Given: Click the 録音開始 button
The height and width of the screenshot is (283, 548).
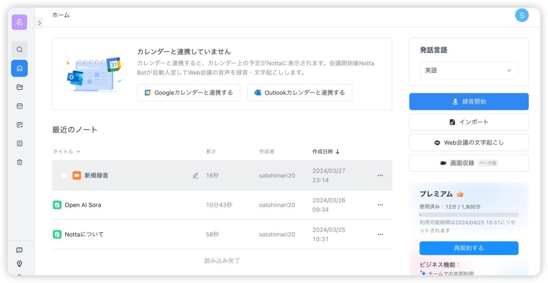Looking at the screenshot, I should coord(468,102).
